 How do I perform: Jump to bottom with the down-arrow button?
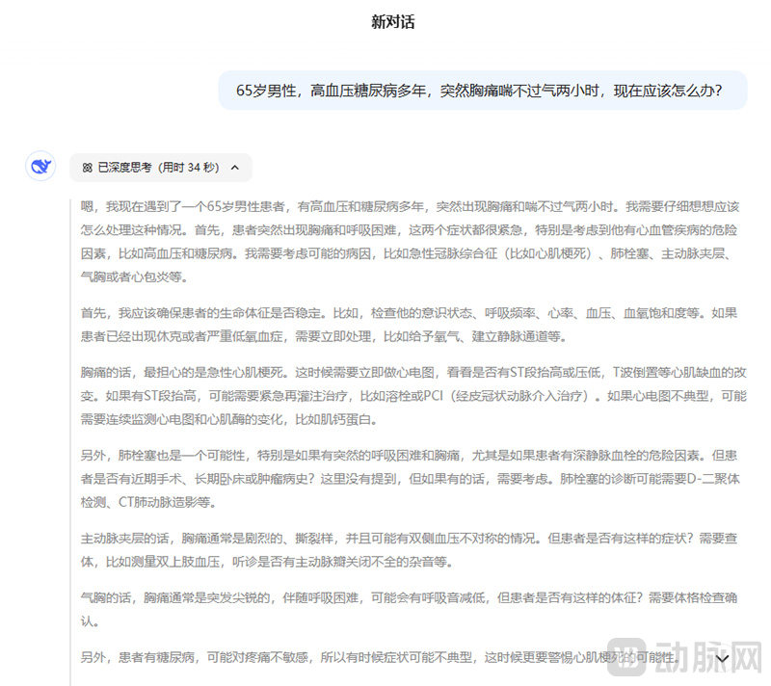(x=721, y=658)
